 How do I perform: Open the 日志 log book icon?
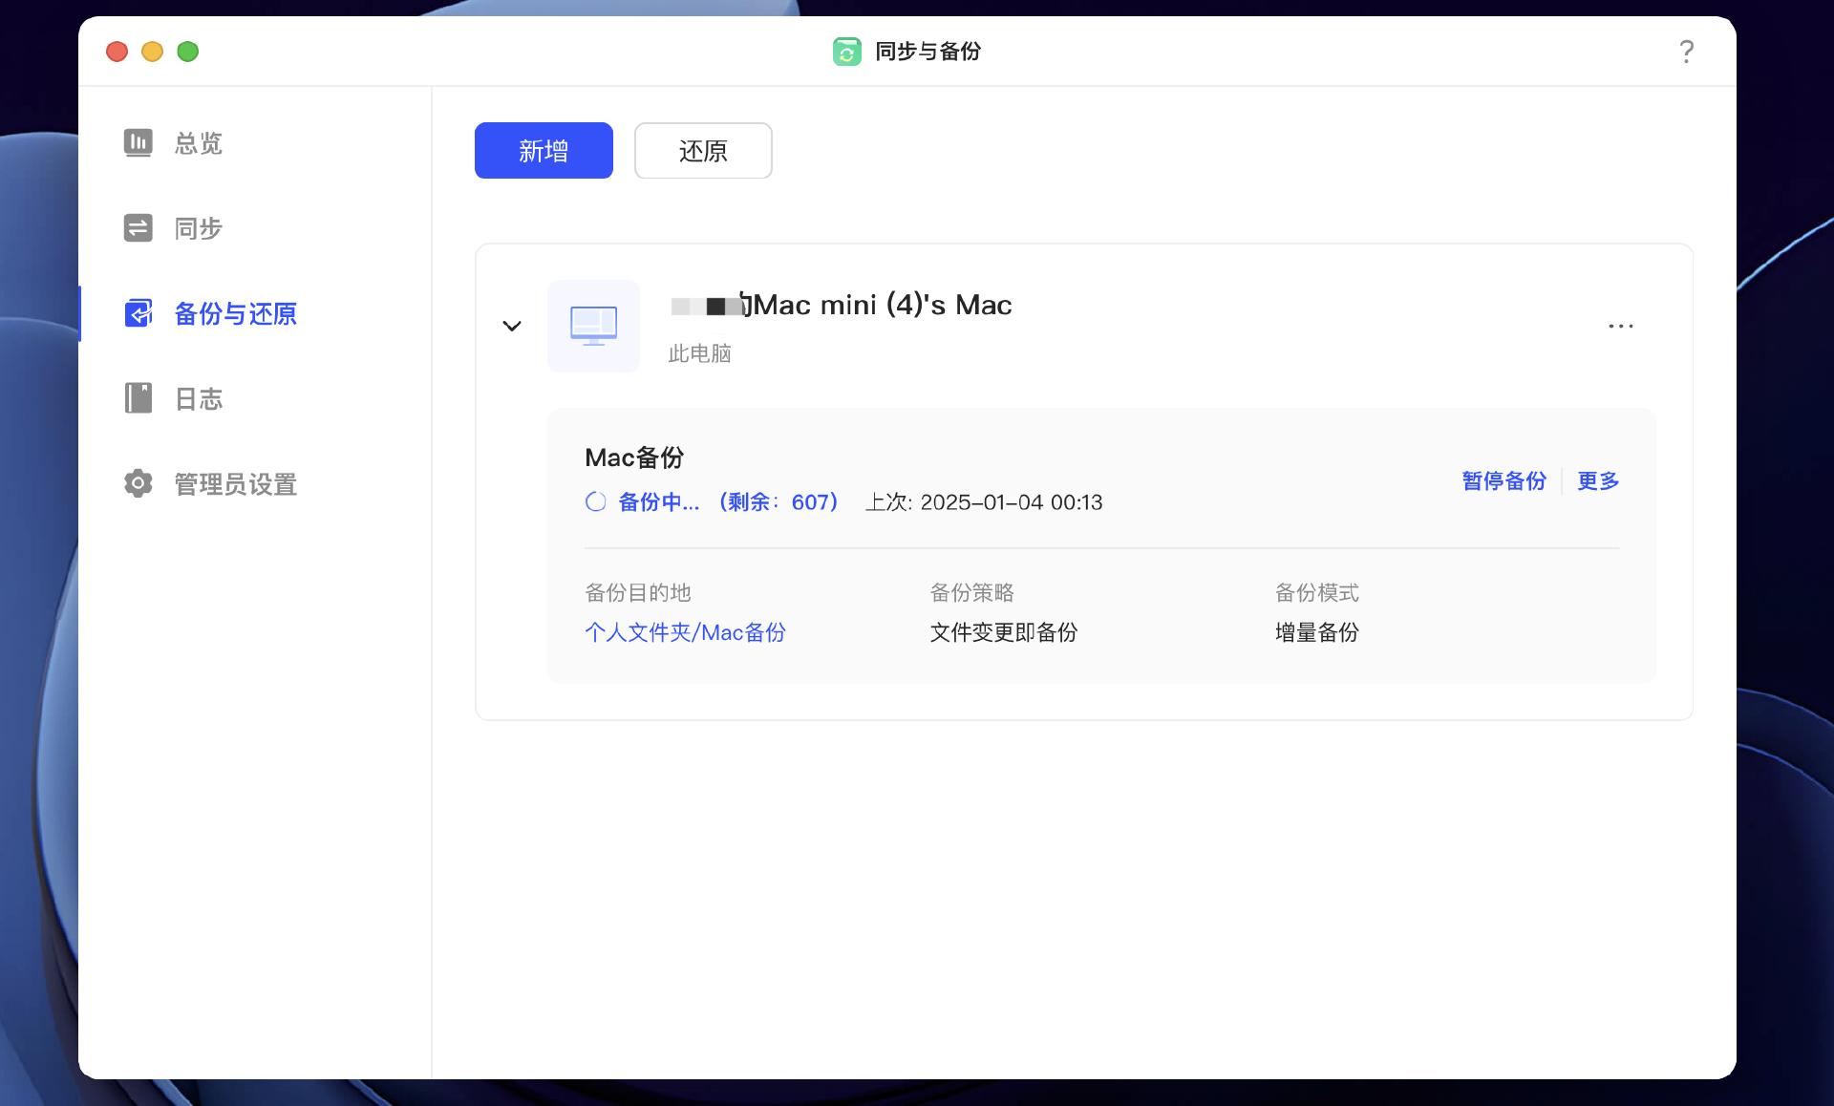[138, 398]
